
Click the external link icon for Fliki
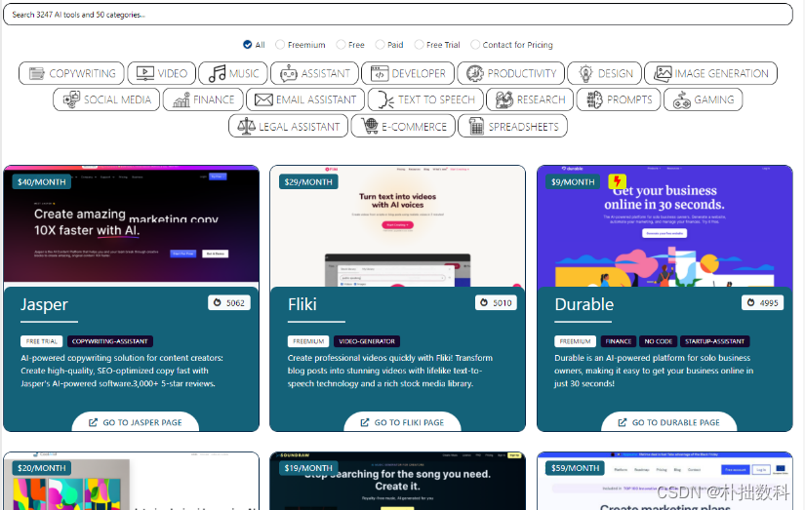pyautogui.click(x=365, y=422)
